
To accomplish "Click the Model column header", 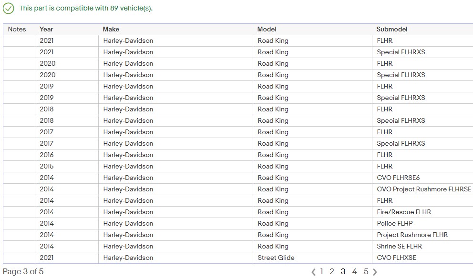I will click(267, 29).
